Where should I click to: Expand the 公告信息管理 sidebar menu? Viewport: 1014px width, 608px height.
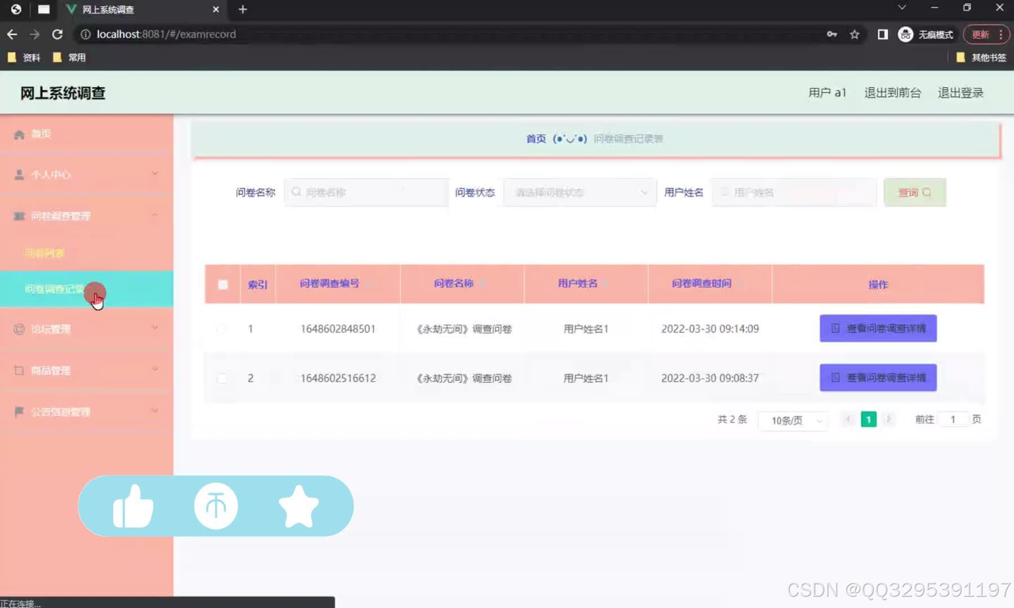click(x=155, y=410)
